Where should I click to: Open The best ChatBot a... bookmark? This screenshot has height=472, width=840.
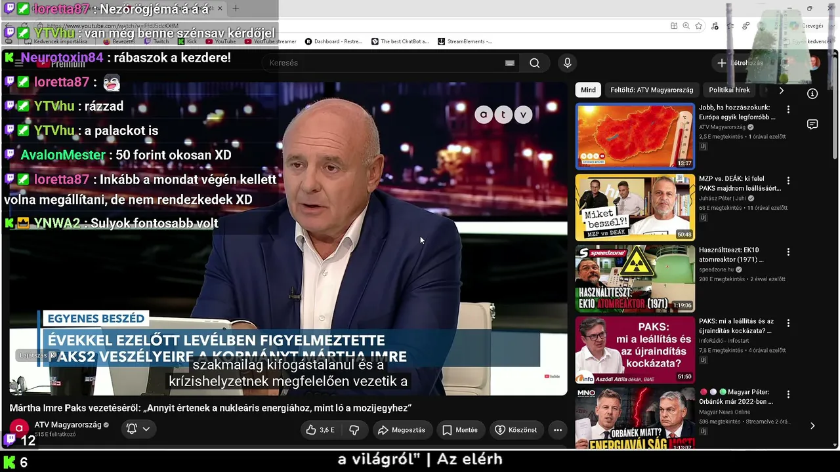tap(400, 41)
